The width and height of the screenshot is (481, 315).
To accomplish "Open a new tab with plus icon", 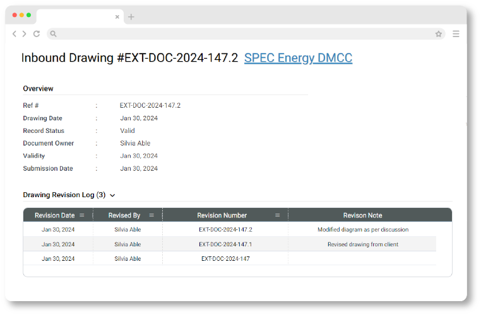I will 131,17.
